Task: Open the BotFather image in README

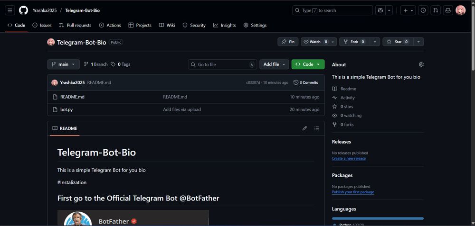Action: click(x=133, y=218)
